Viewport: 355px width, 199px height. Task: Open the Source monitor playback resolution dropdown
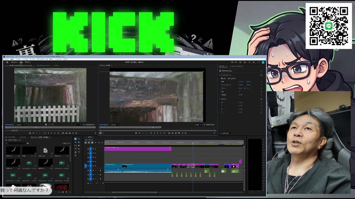(x=77, y=125)
